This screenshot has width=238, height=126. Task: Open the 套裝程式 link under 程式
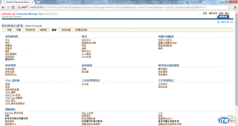click(86, 40)
